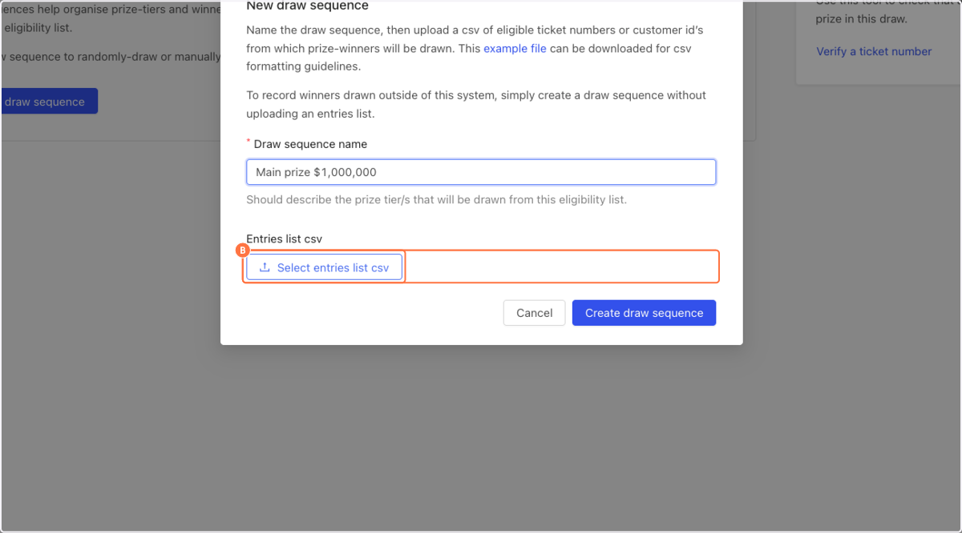Screen dimensions: 962x533
Task: Open Verify a ticket number link
Action: point(874,51)
